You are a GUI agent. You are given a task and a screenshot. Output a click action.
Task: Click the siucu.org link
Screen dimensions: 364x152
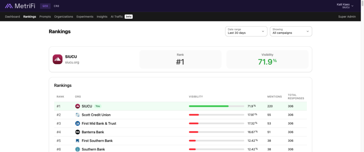tap(72, 62)
